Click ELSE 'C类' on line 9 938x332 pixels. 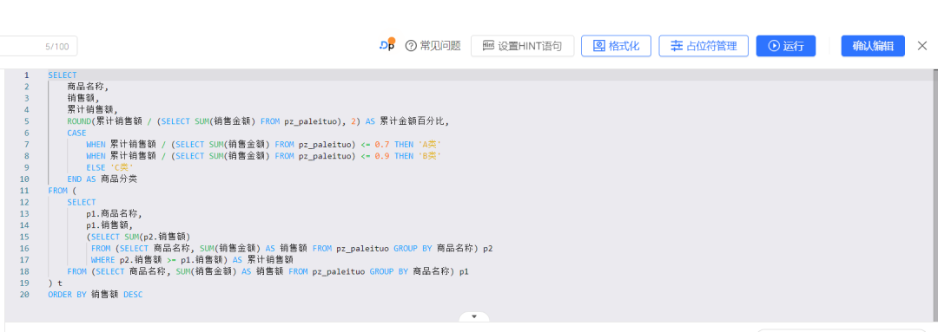click(x=110, y=167)
